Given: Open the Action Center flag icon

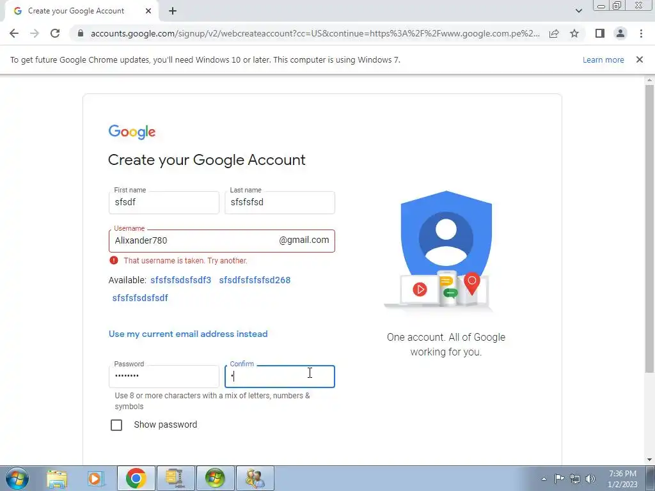Looking at the screenshot, I should [559, 479].
